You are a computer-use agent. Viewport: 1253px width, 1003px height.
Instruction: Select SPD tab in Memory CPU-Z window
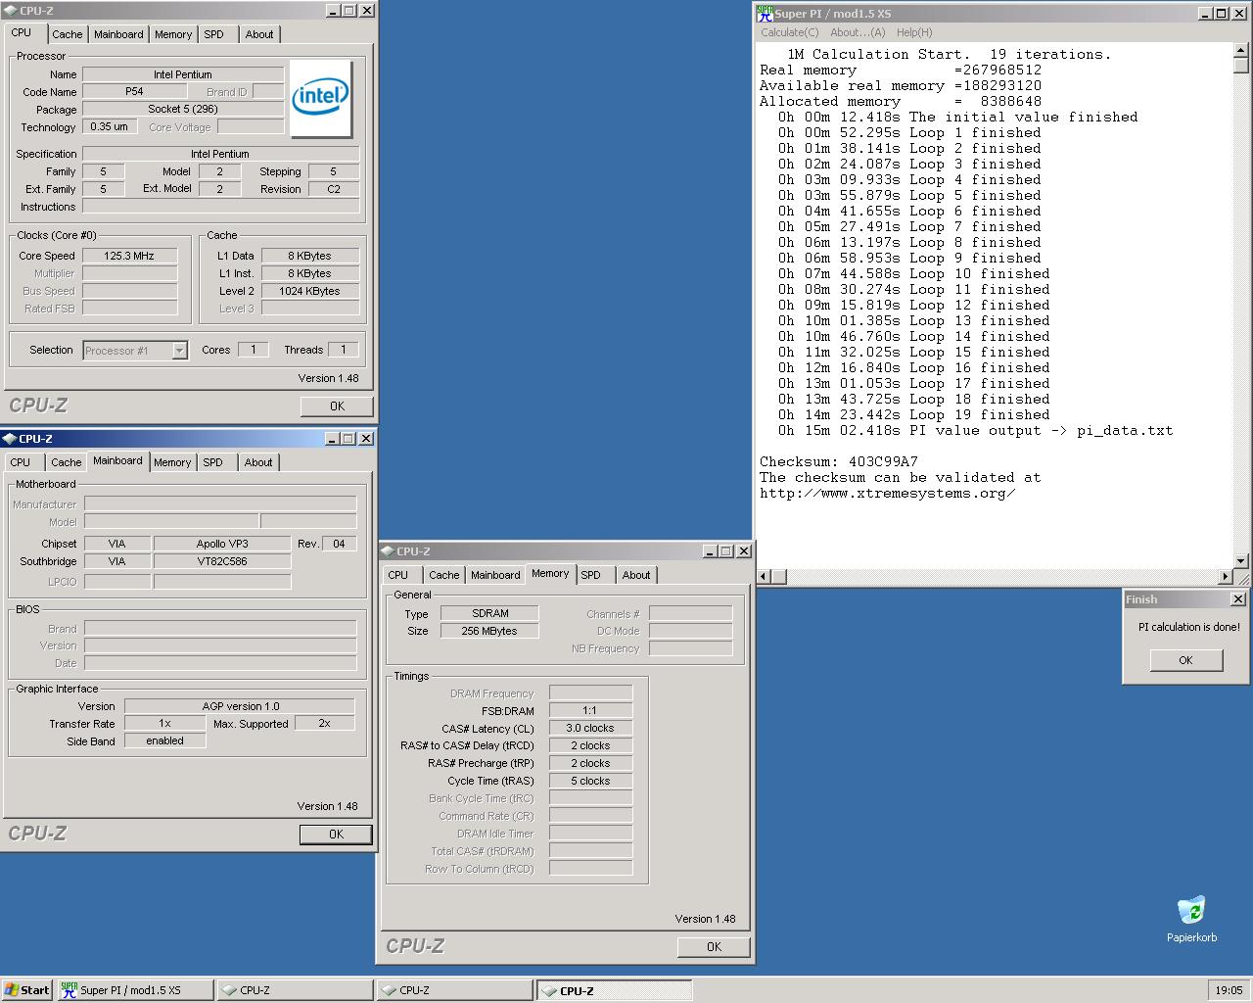590,575
